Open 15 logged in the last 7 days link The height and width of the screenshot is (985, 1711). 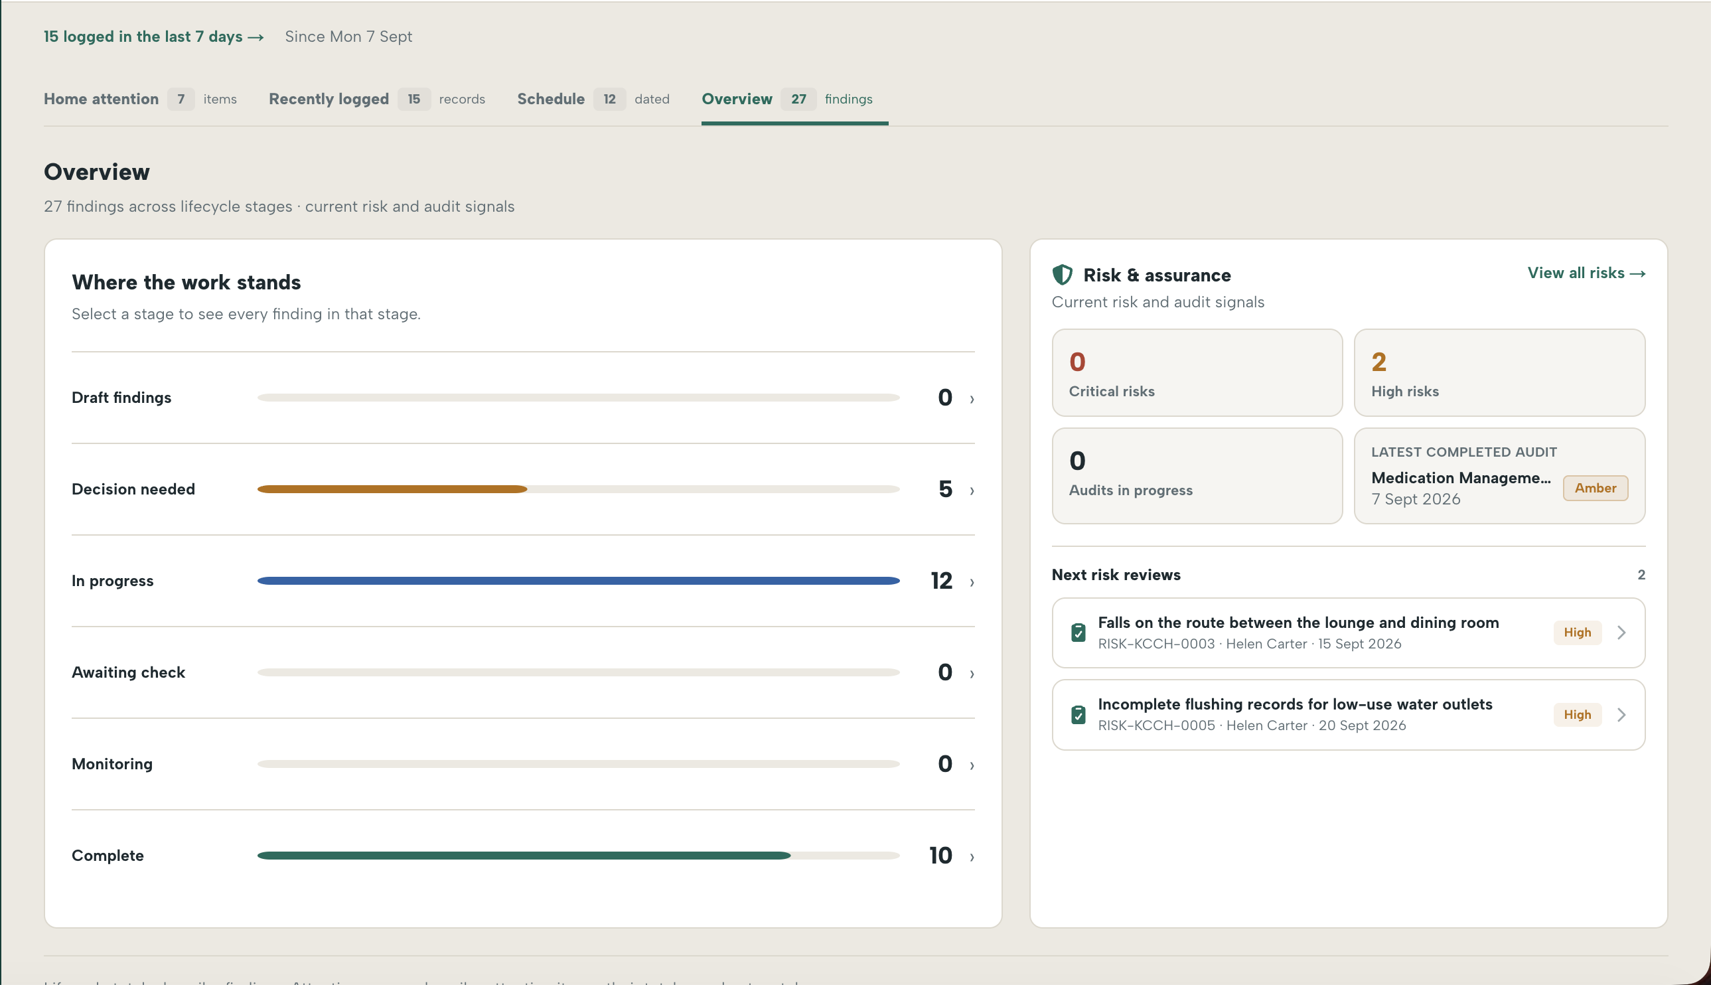click(x=153, y=37)
